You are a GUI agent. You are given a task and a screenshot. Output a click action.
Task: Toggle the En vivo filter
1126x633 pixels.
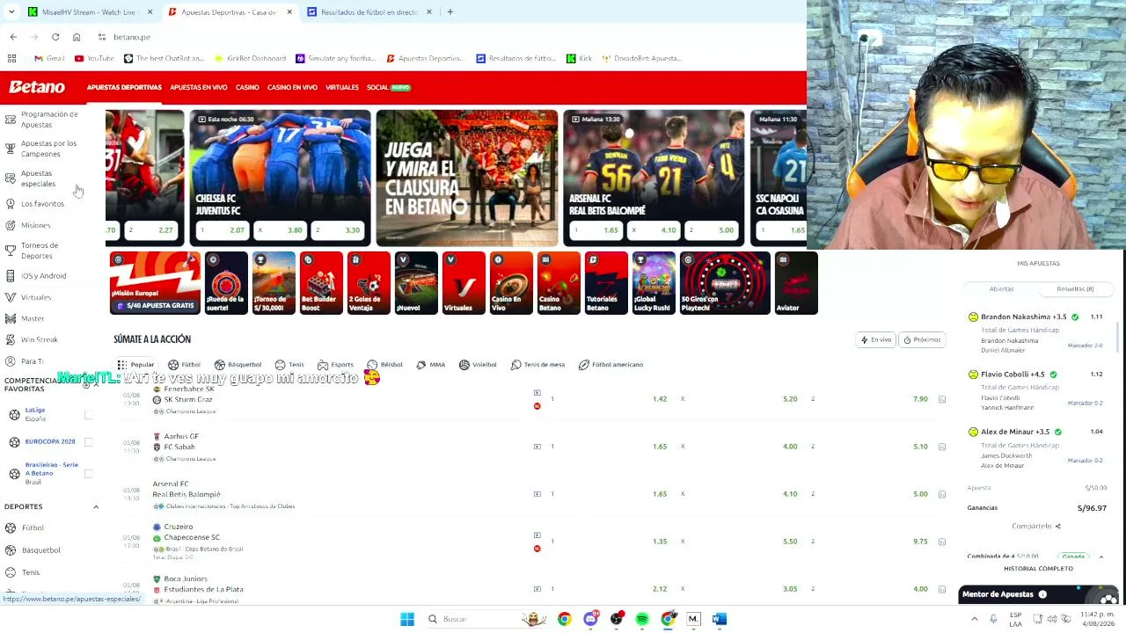tap(876, 339)
